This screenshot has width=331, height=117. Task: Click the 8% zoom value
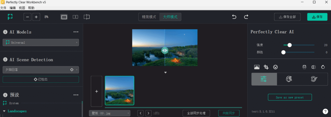coord(46,17)
